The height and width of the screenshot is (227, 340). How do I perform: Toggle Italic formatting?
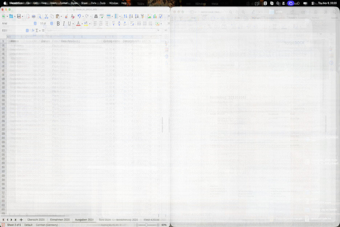point(64,24)
